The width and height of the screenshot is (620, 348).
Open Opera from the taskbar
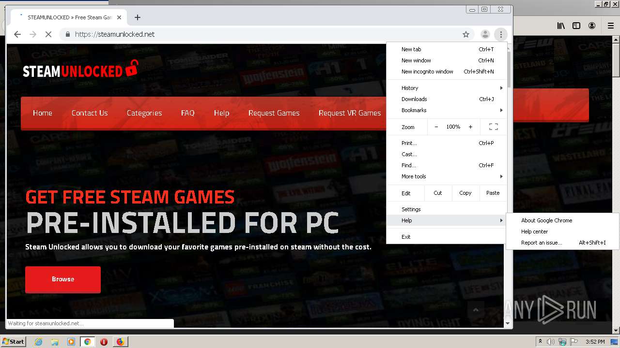104,342
